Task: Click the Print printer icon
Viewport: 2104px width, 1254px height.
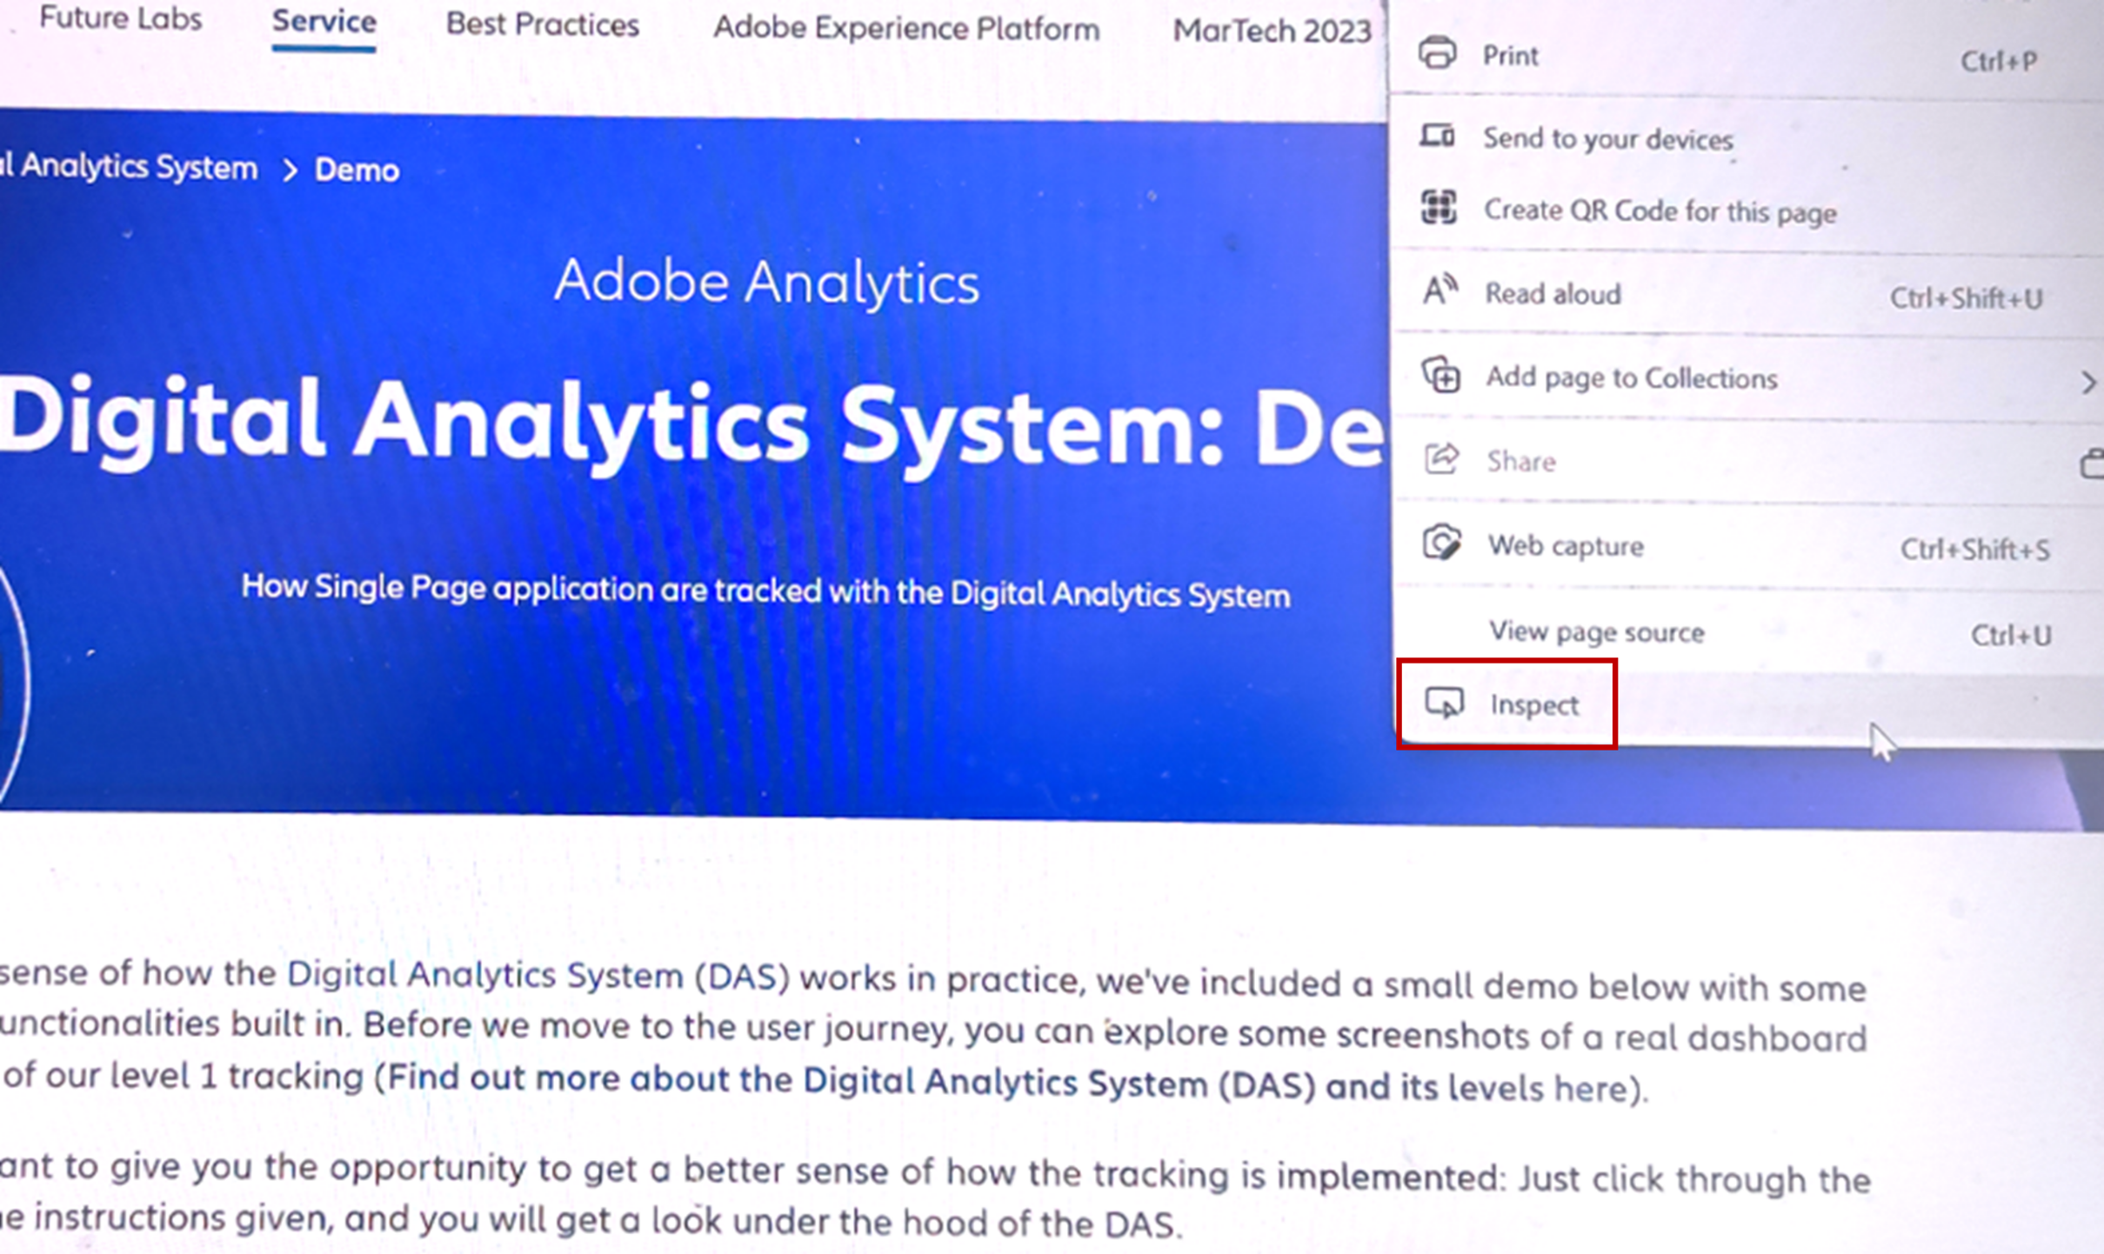Action: coord(1437,54)
